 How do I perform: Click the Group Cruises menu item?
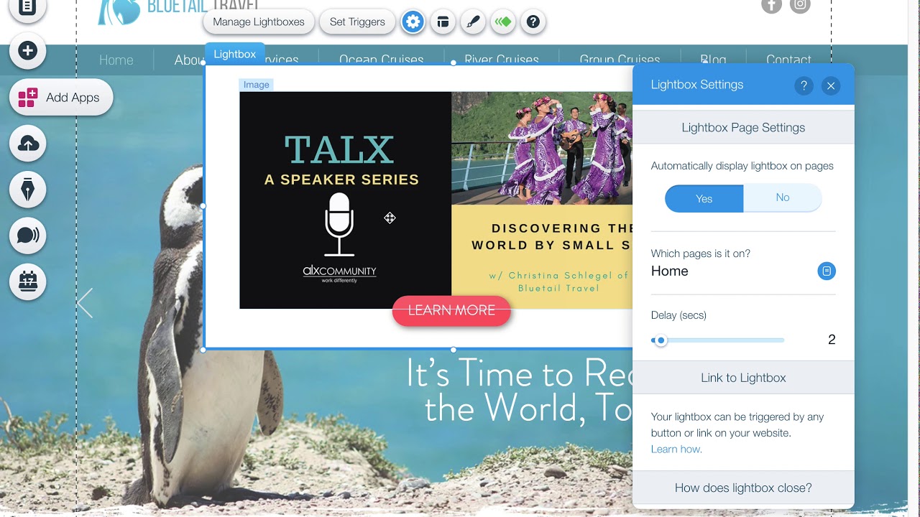pos(620,60)
